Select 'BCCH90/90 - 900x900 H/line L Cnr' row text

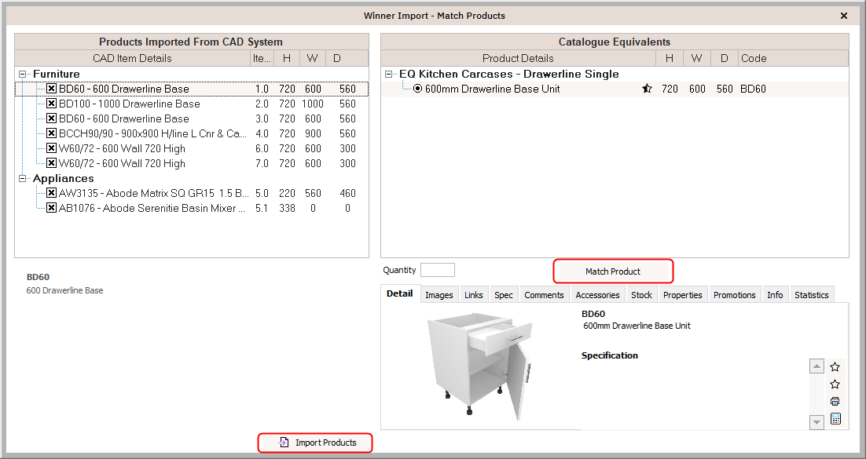[153, 133]
